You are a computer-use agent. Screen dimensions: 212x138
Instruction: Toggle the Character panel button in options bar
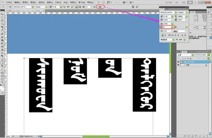(100, 7)
